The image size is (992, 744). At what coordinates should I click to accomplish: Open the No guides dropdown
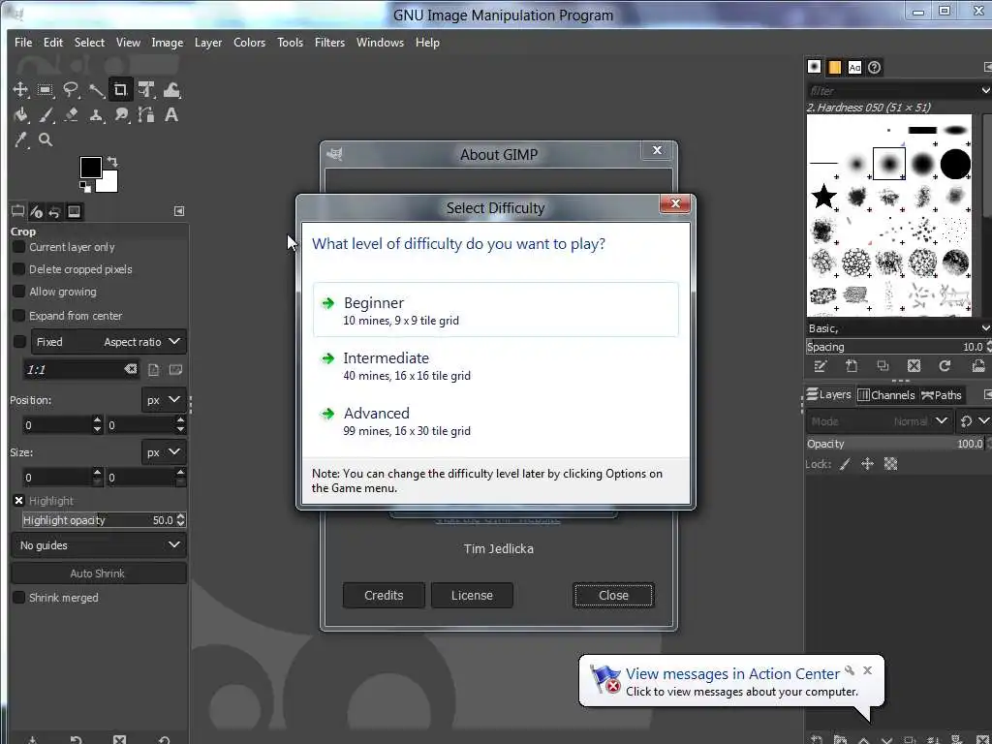pos(100,545)
